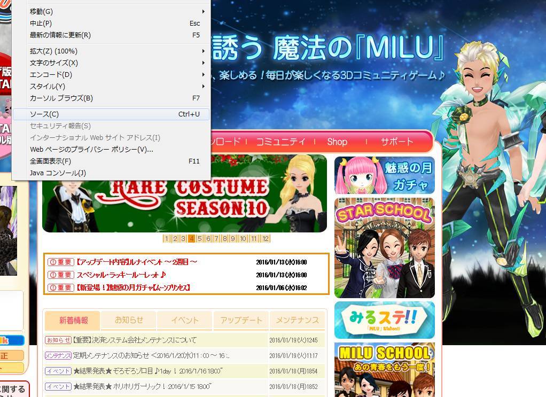Open the Shop navigation link

pos(337,142)
